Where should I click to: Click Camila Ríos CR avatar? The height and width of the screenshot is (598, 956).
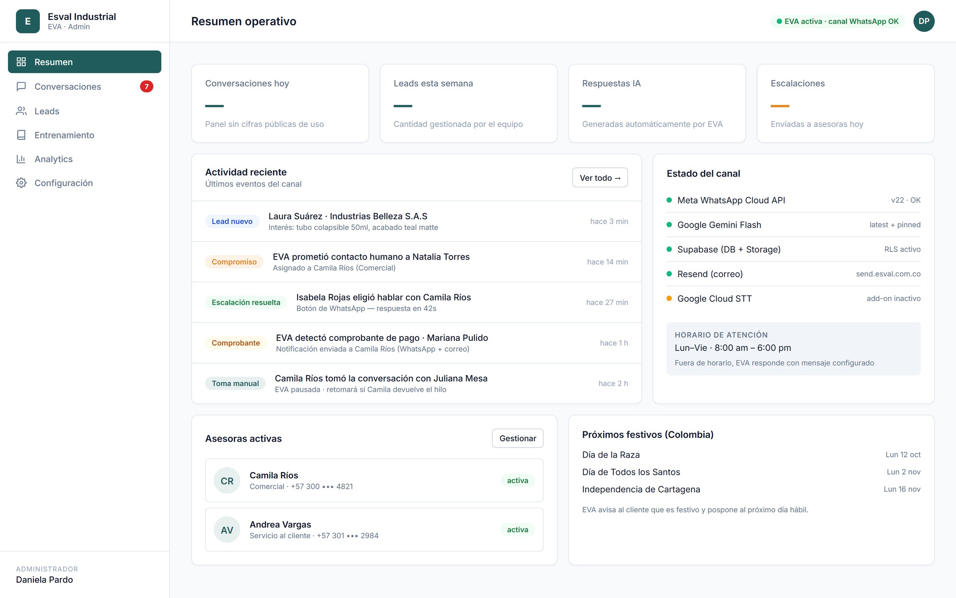[227, 481]
